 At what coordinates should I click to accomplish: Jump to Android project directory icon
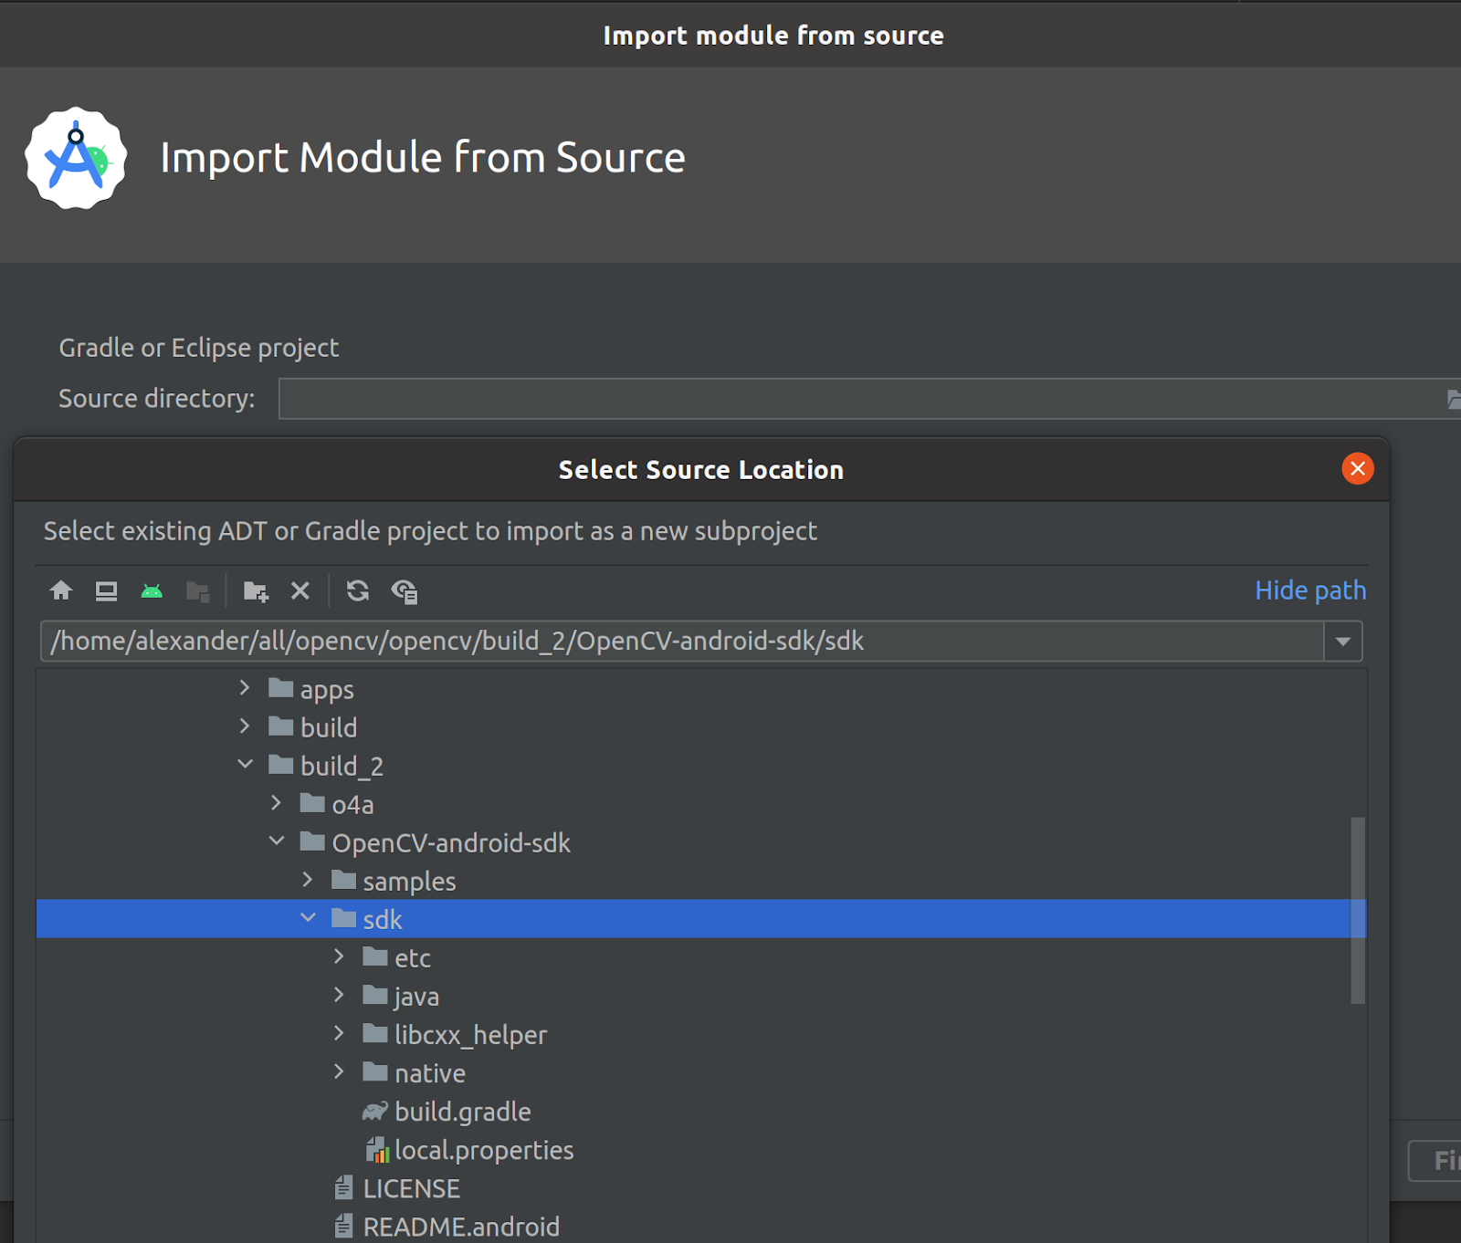click(x=152, y=591)
